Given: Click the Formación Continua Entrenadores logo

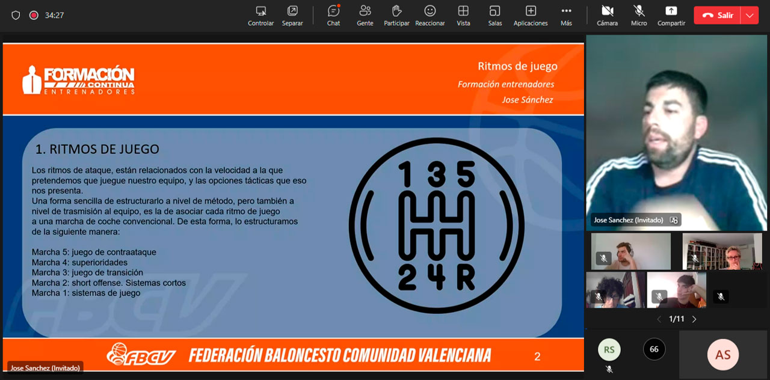Looking at the screenshot, I should 78,80.
